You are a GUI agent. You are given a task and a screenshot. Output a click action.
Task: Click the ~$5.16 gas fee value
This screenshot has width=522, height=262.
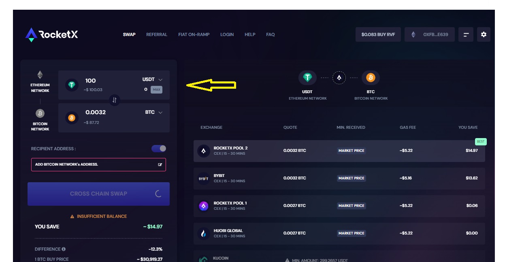[x=406, y=178]
